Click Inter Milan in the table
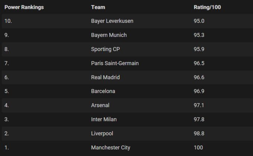Screen dimensions: 253x156 tap(104, 120)
